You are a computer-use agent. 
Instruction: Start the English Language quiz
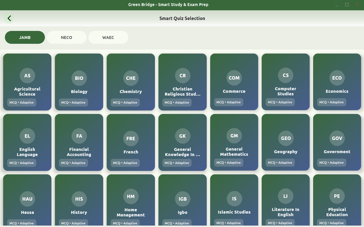tap(27, 142)
